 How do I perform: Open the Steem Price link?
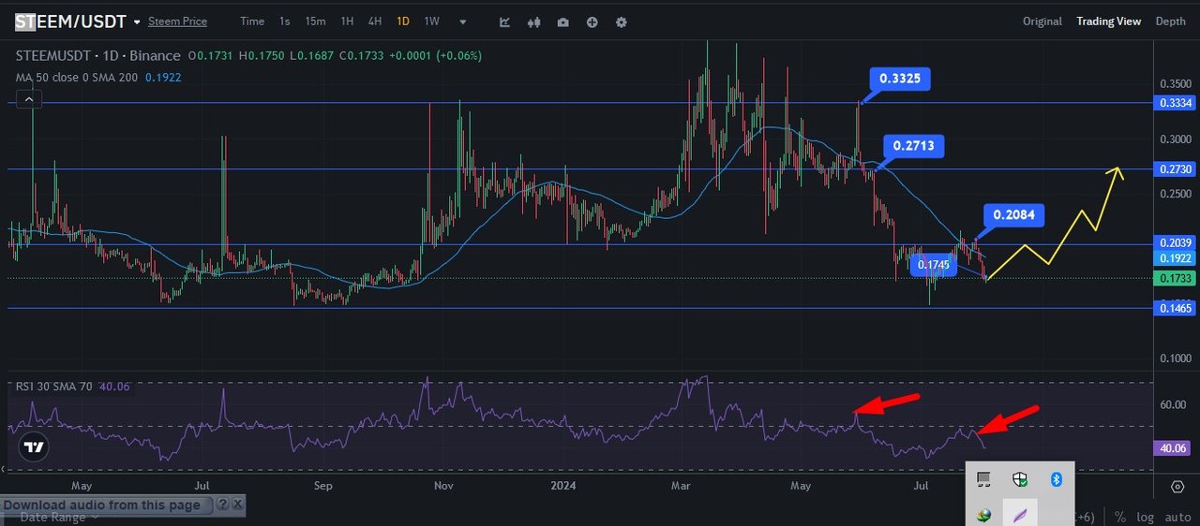coord(177,22)
